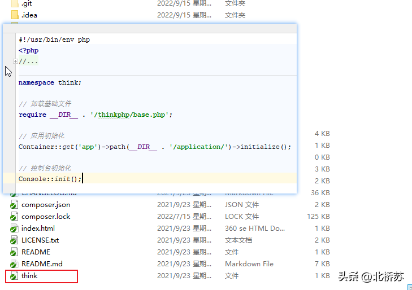Click the think file name
412x290 pixels.
[29, 276]
